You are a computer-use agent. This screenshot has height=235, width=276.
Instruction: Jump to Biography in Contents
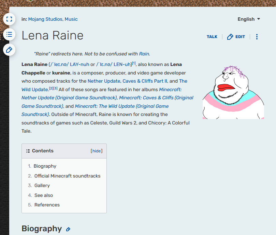coord(45,166)
